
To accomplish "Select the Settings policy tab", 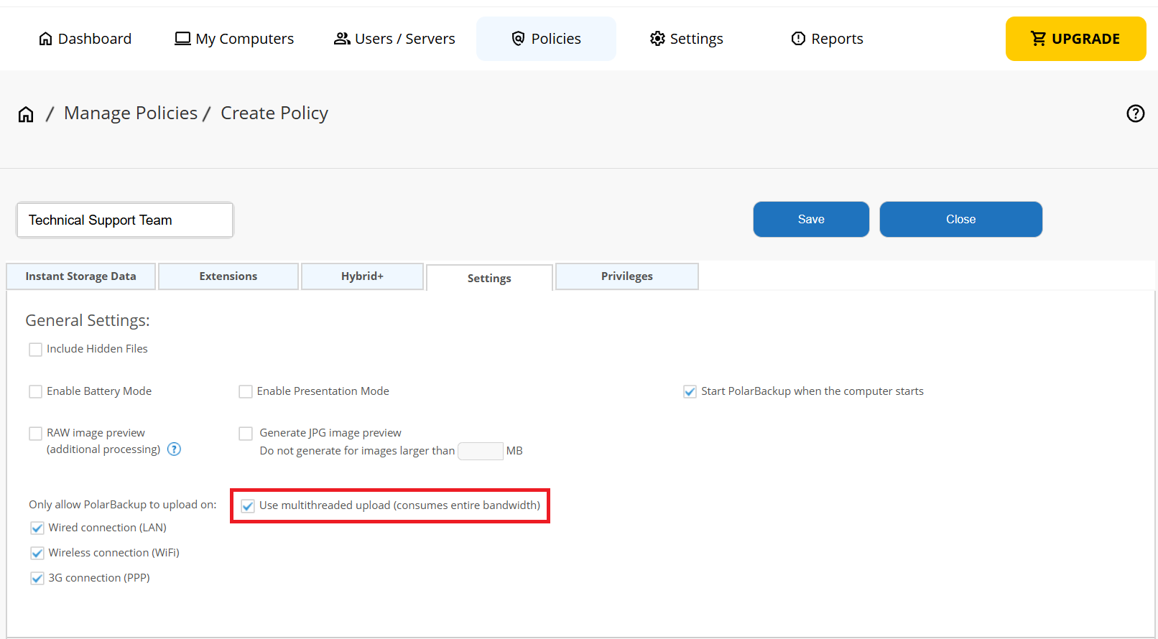I will point(489,278).
